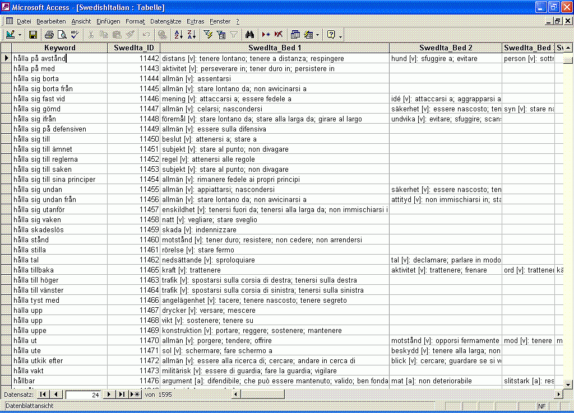Open Find with the binoculars icon
Image resolution: width=574 pixels, height=413 pixels.
(249, 35)
